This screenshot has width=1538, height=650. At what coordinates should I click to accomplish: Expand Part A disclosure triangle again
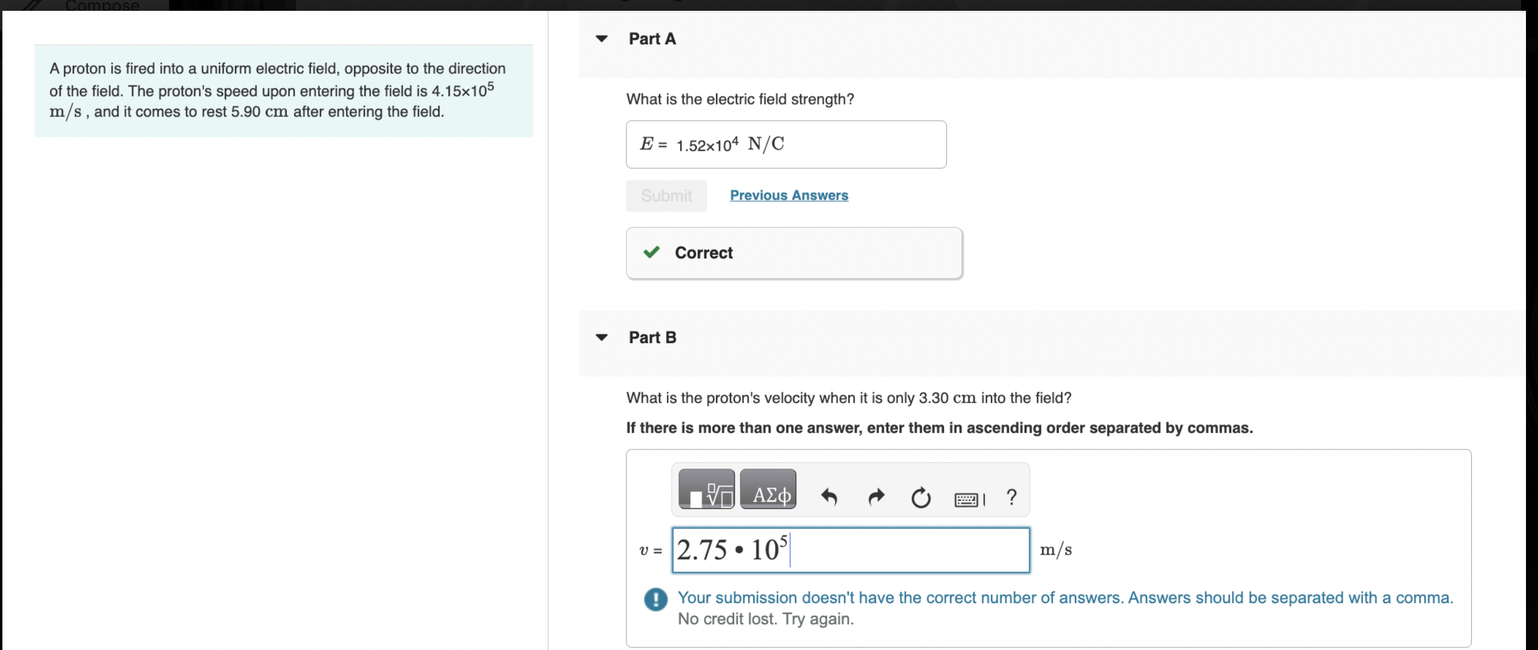tap(602, 38)
